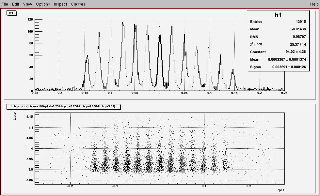Open the Classes menu

click(x=78, y=4)
